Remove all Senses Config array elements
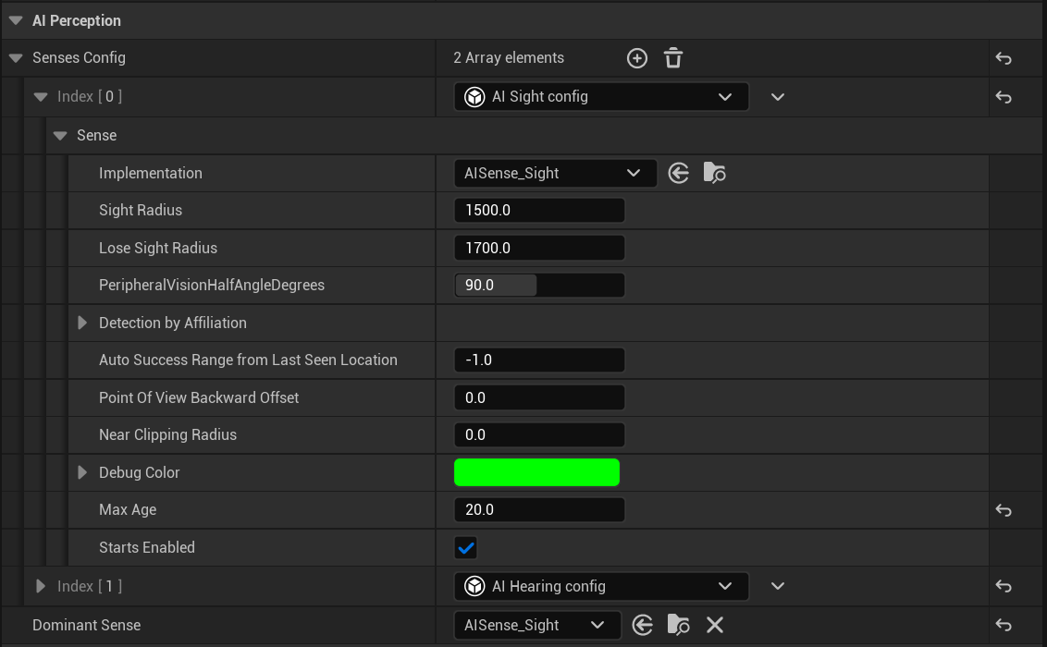Viewport: 1047px width, 647px height. pyautogui.click(x=673, y=58)
